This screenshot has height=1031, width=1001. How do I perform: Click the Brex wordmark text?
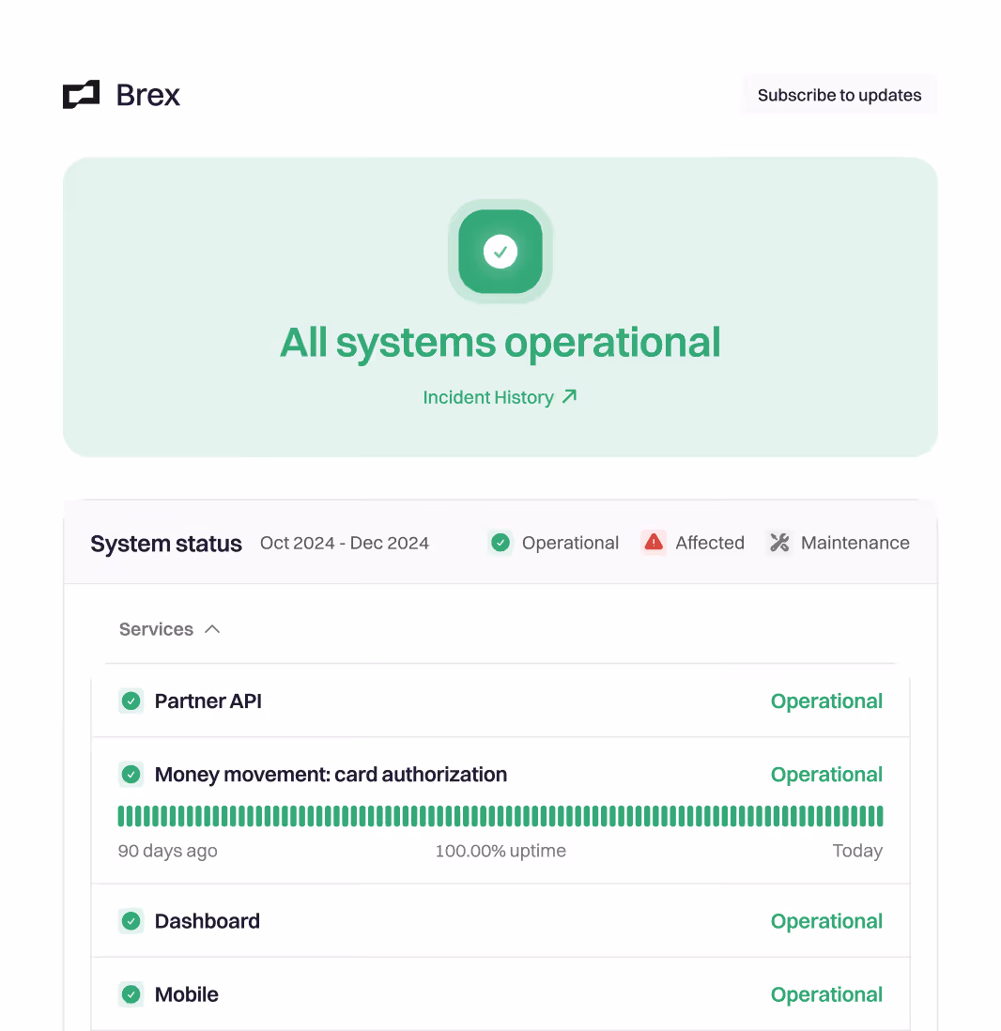pos(148,96)
